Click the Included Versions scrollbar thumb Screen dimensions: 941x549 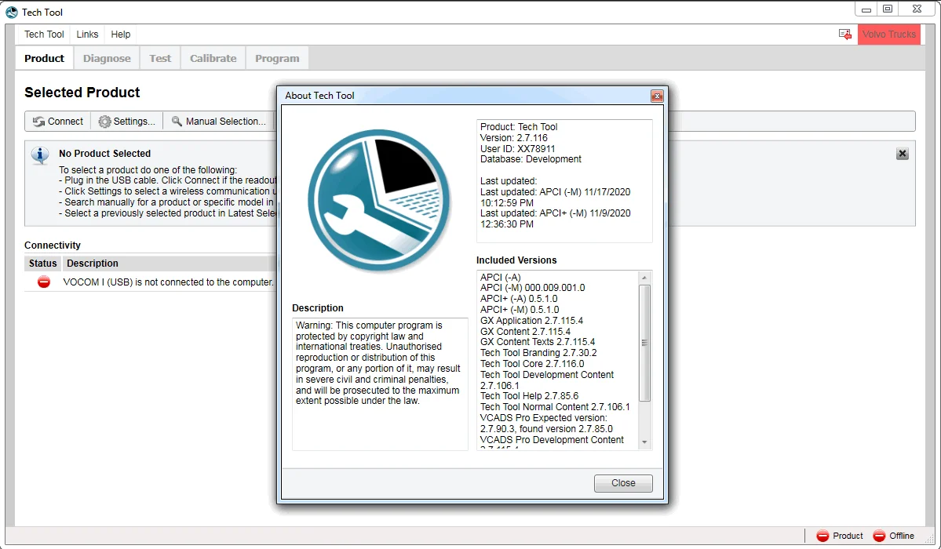pos(644,344)
